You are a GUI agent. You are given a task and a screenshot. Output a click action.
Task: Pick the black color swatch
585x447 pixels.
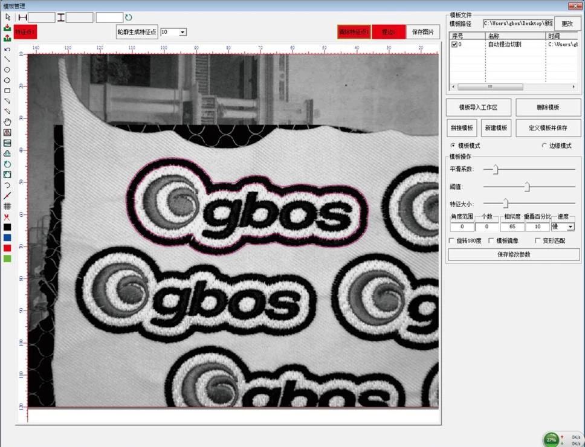pyautogui.click(x=7, y=227)
